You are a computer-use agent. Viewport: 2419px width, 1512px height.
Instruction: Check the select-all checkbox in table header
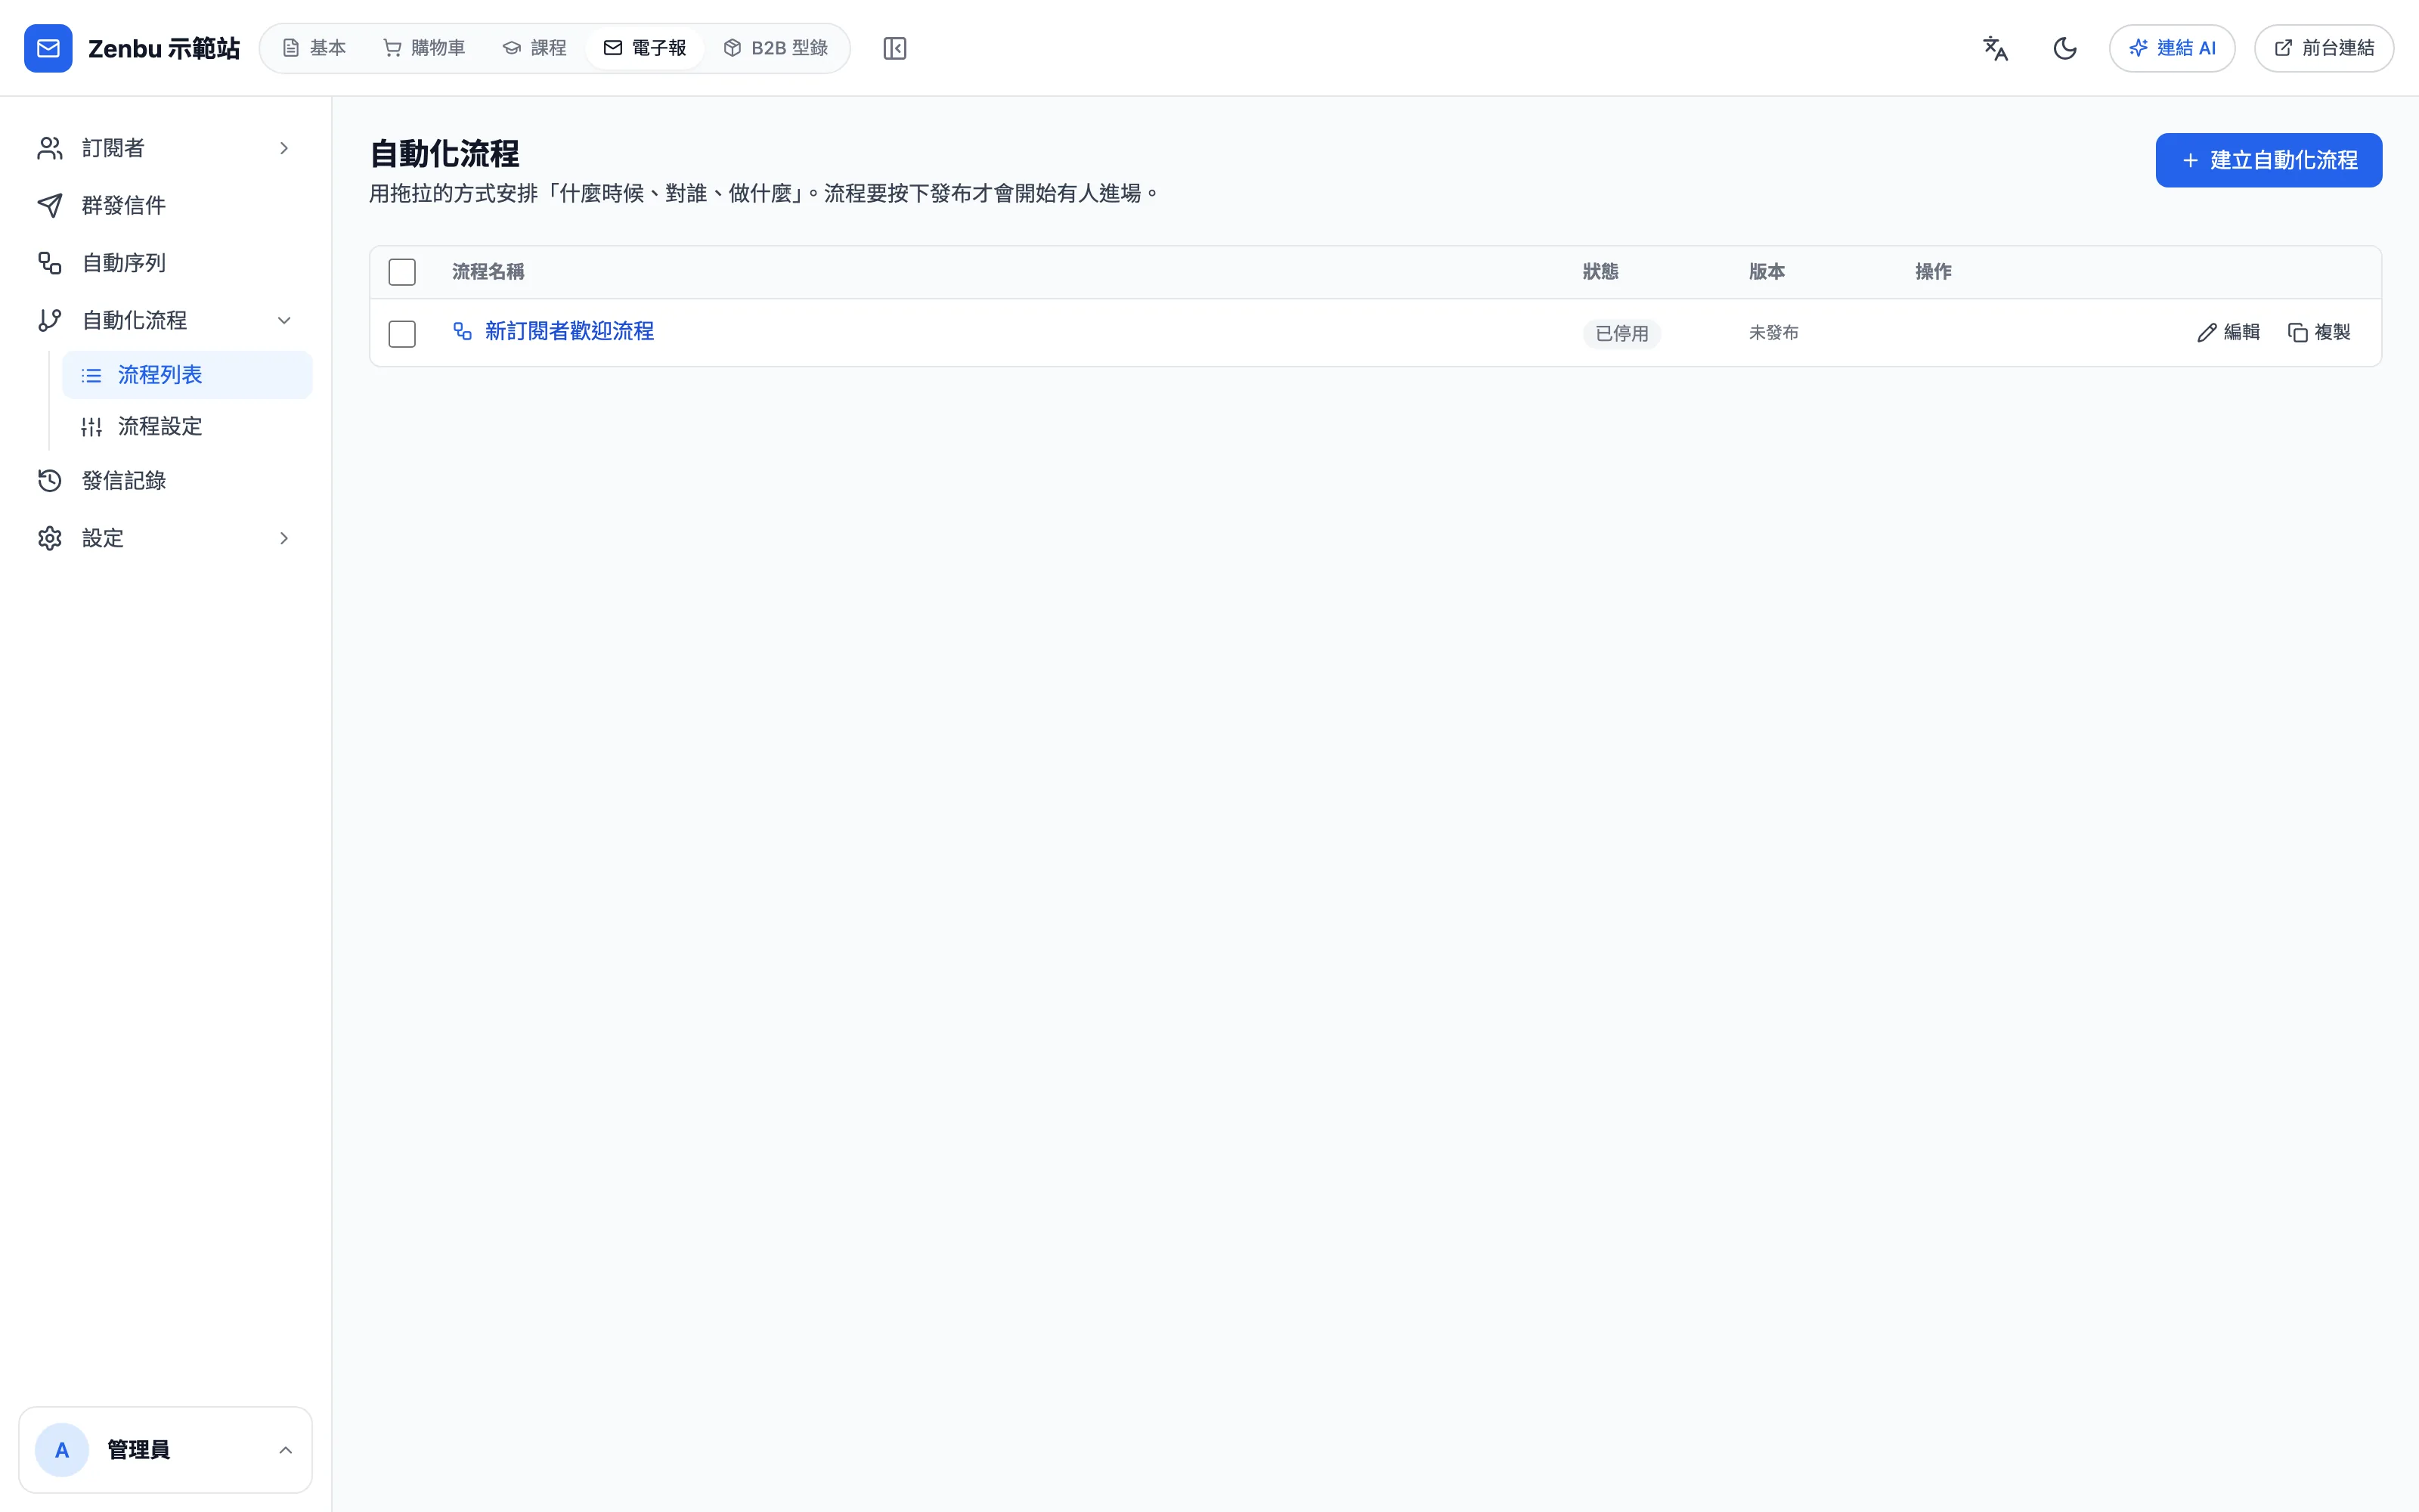click(x=402, y=272)
